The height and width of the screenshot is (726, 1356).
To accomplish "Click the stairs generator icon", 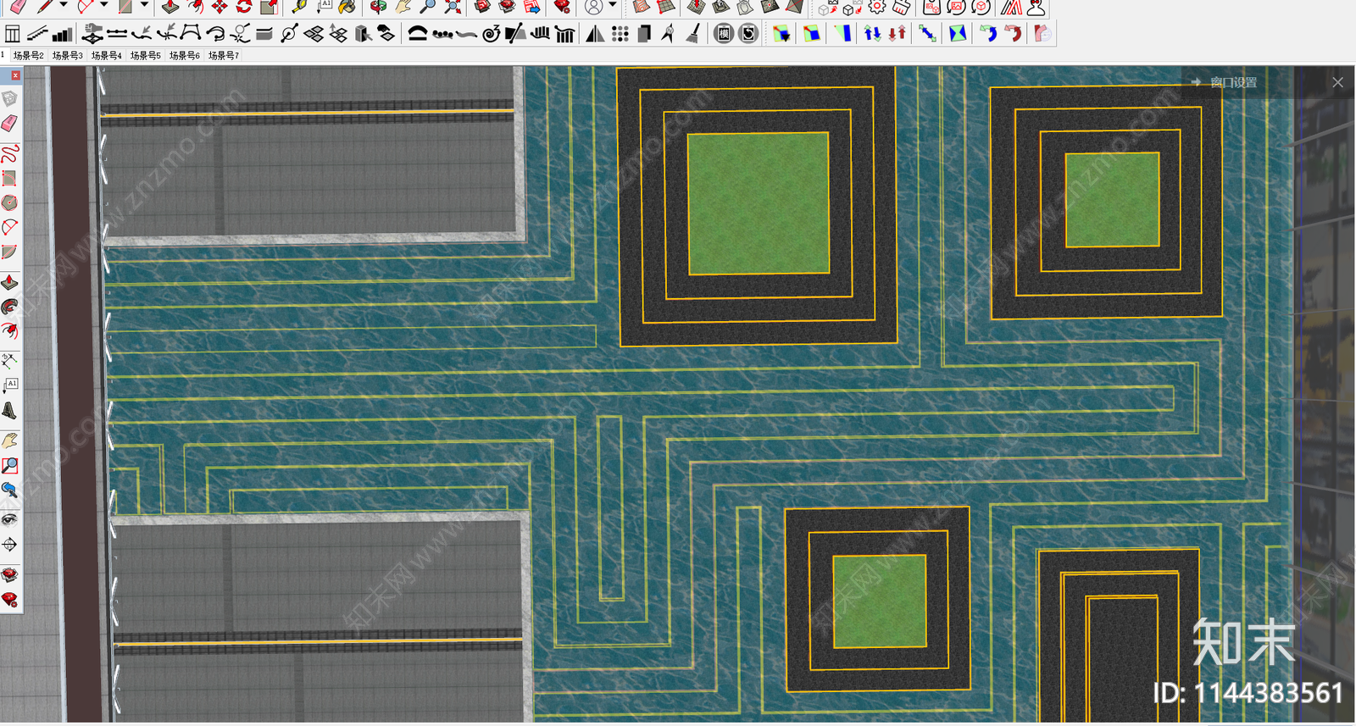I will pos(37,34).
